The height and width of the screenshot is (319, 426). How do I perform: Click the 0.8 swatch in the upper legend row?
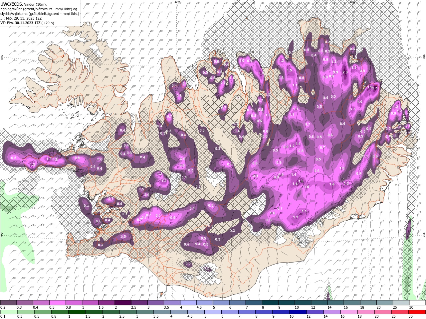(x=74, y=303)
